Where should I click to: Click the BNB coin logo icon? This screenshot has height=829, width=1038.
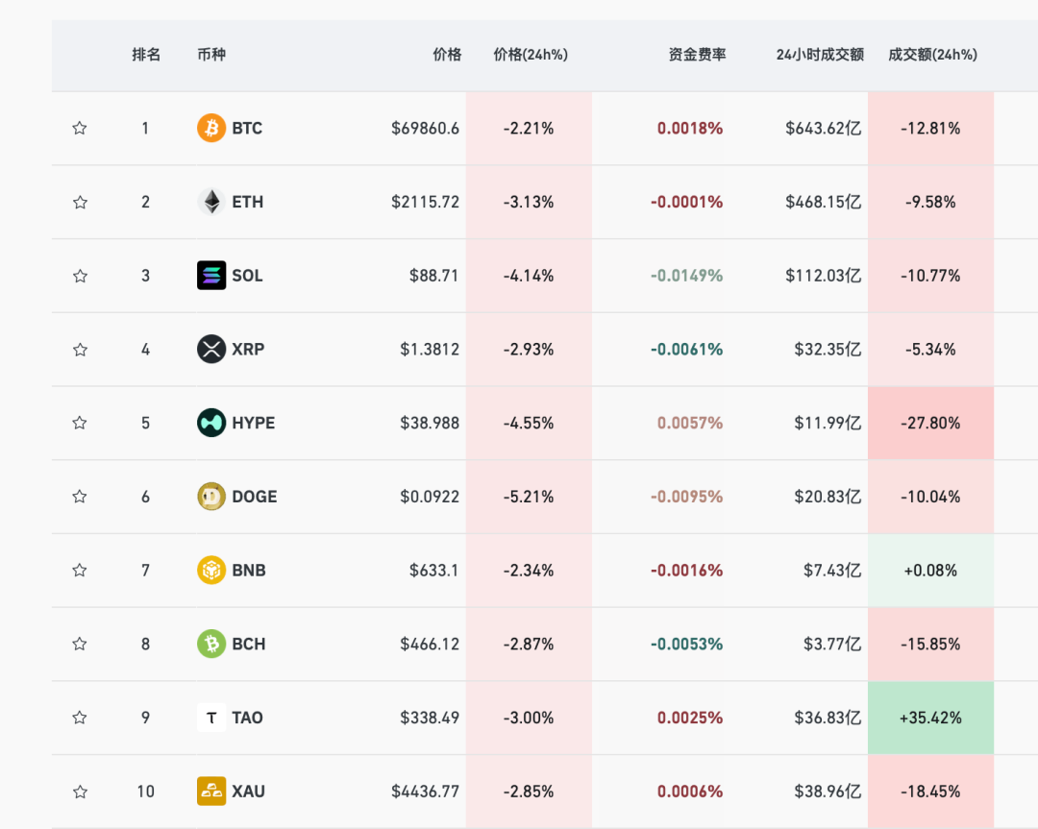point(211,570)
